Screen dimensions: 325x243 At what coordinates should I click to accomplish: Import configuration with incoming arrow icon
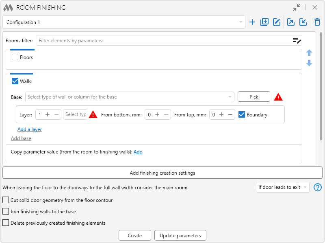pos(303,22)
